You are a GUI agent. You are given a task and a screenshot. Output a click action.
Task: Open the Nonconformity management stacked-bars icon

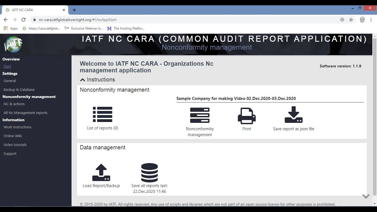200,115
